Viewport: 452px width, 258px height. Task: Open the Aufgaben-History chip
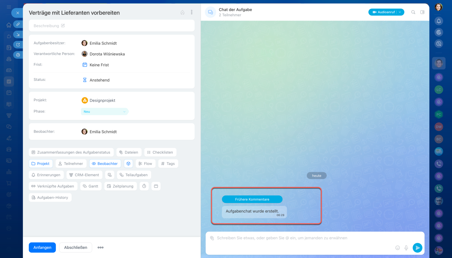(x=50, y=197)
